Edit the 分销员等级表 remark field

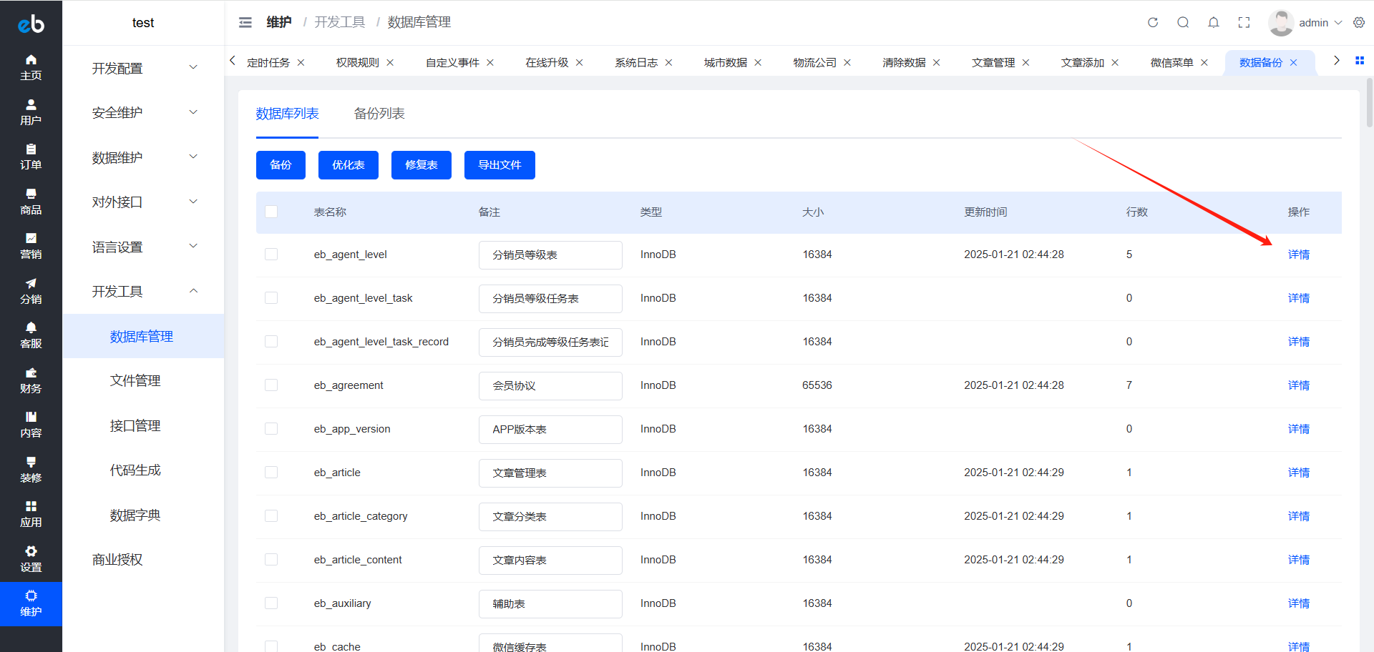click(x=550, y=255)
